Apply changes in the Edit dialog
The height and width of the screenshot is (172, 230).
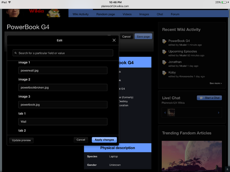(104, 140)
